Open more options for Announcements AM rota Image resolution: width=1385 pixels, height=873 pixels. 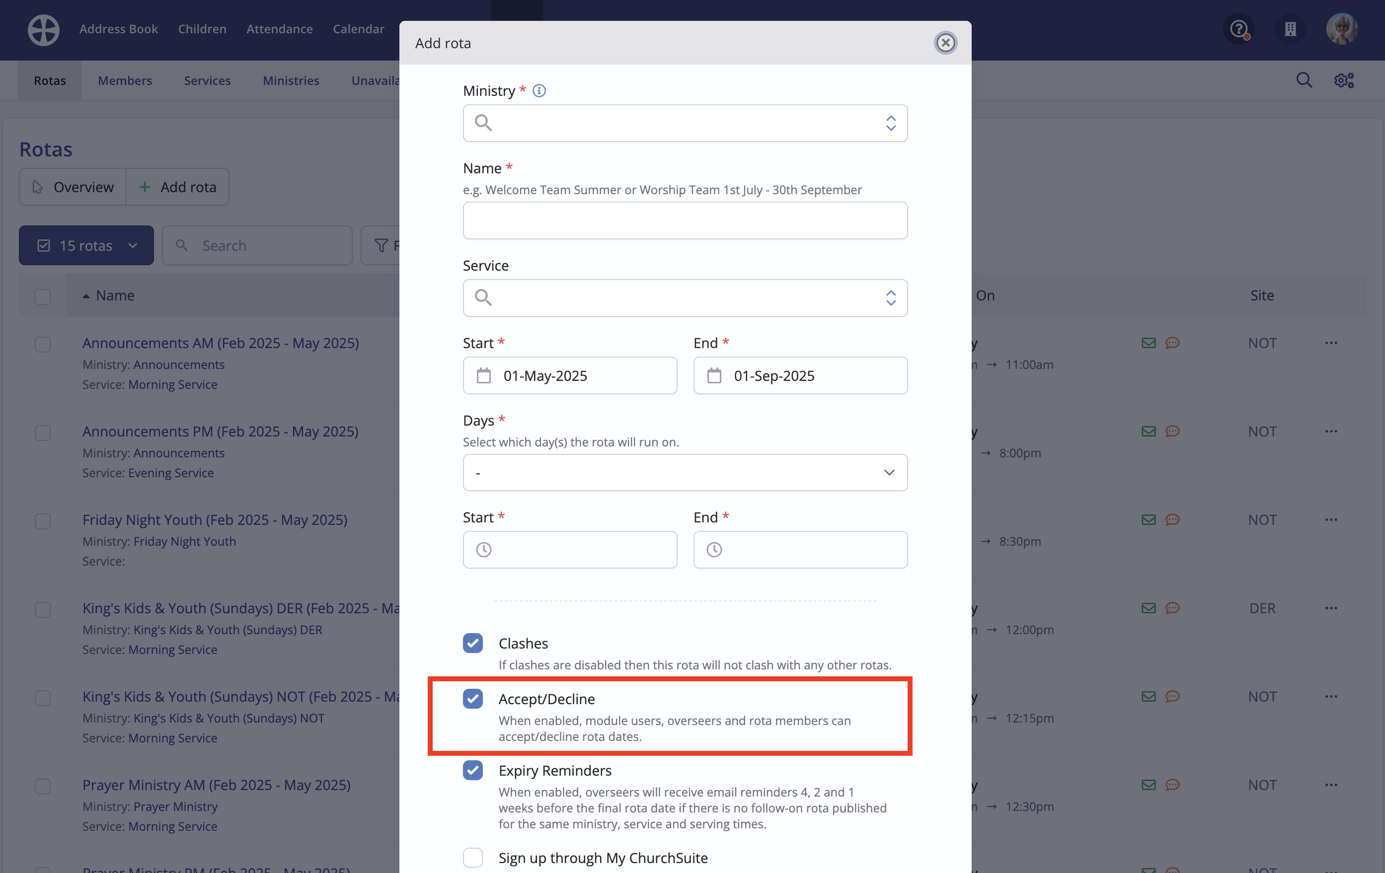[1331, 343]
